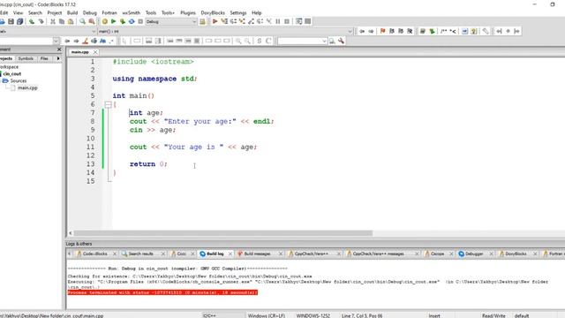The width and height of the screenshot is (565, 318).
Task: Close the Management panel
Action: 59,49
